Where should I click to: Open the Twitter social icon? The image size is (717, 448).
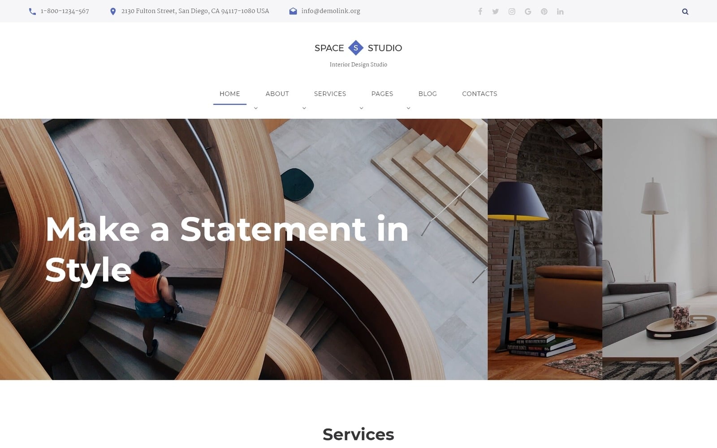496,11
